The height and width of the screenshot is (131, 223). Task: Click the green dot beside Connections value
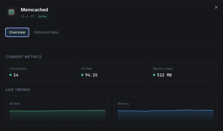pyautogui.click(x=11, y=75)
